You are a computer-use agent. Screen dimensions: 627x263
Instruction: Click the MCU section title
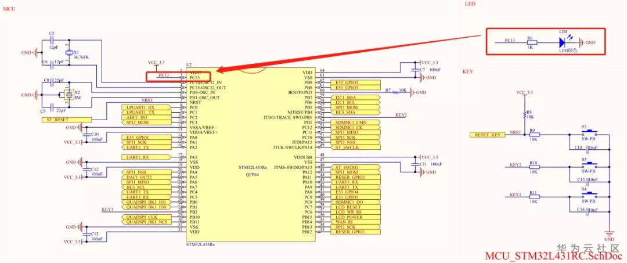click(9, 8)
